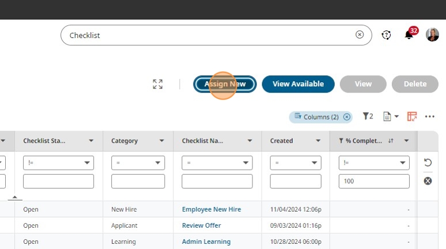This screenshot has height=249, width=446.
Task: Click the reset filters refresh icon
Action: pyautogui.click(x=428, y=162)
